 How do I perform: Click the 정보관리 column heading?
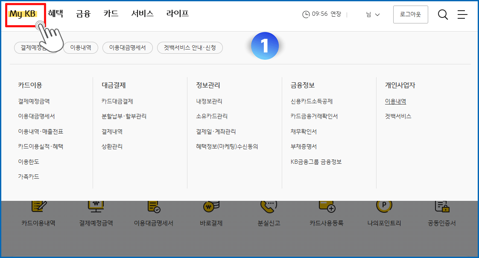click(x=208, y=85)
